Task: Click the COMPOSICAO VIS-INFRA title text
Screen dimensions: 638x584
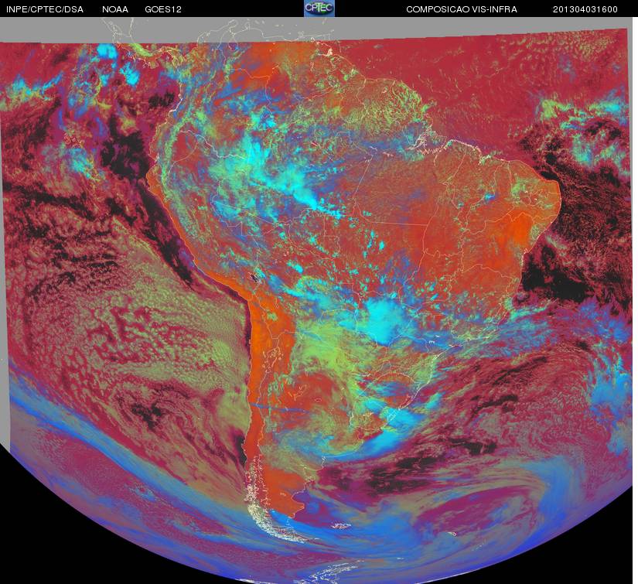Action: [462, 9]
